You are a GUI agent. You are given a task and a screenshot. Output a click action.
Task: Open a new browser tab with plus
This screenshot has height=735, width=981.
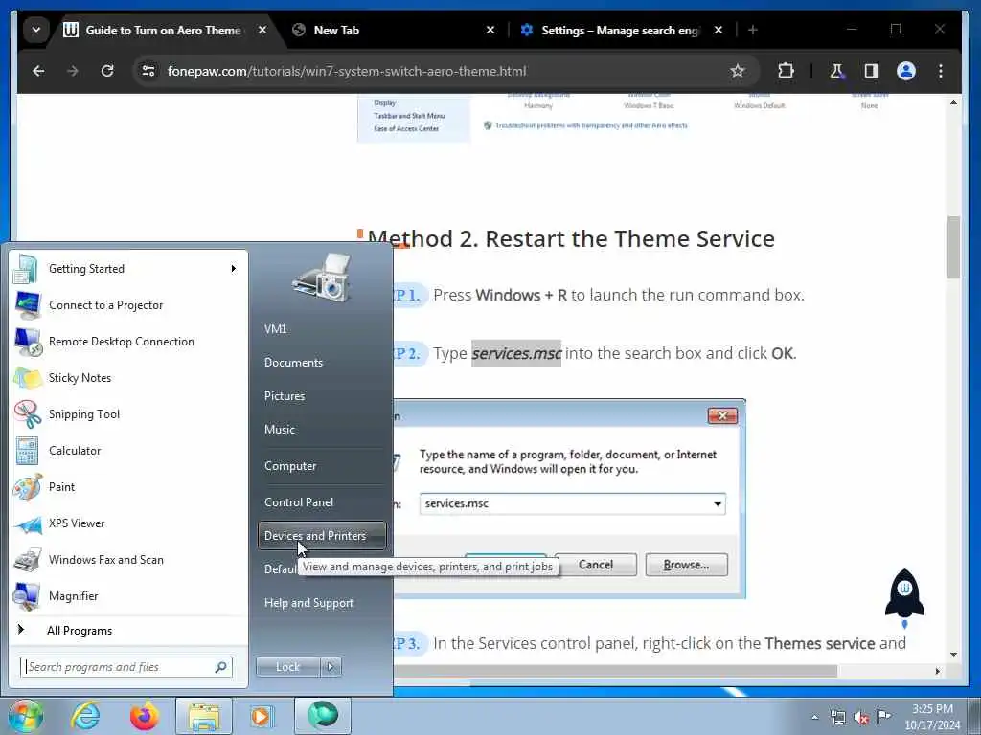(x=753, y=30)
